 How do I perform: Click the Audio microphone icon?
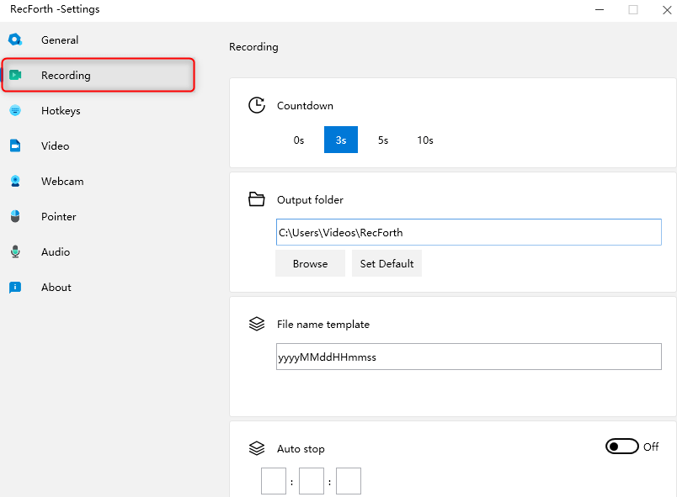(15, 251)
